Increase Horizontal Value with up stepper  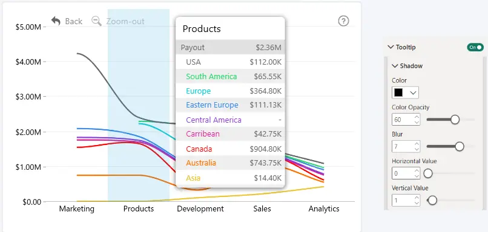417,170
